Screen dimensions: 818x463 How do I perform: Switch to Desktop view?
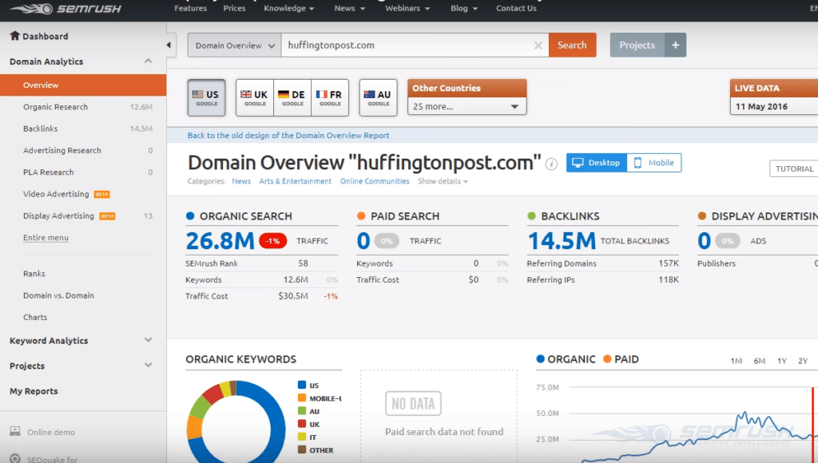point(596,163)
